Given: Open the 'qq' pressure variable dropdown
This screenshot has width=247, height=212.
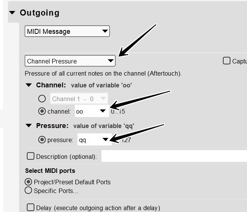Looking at the screenshot, I should pos(94,140).
